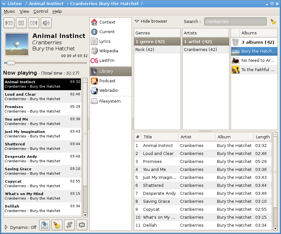
Task: Toggle repeat playback mode
Action: click(82, 225)
